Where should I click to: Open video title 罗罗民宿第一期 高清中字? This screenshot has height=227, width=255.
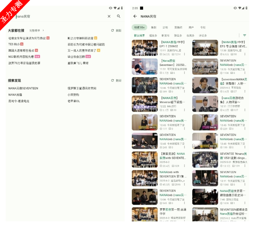(173, 211)
